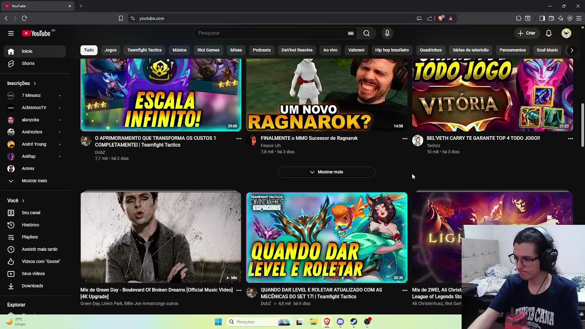
Task: Play Green Day Boulevard mix thumbnail
Action: 161,237
